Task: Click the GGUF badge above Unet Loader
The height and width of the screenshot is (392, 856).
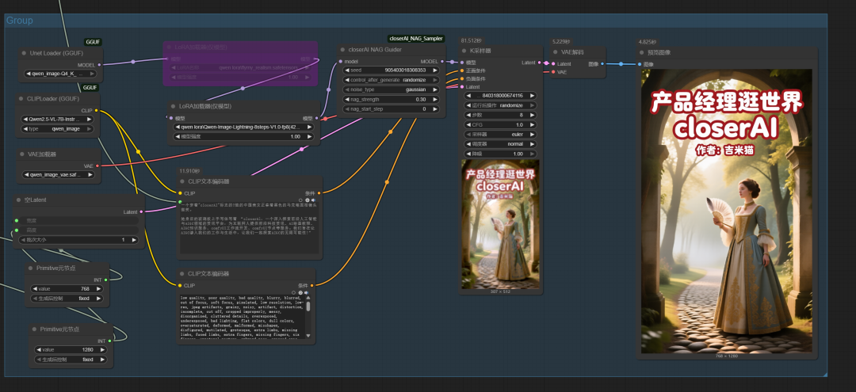Action: point(93,42)
